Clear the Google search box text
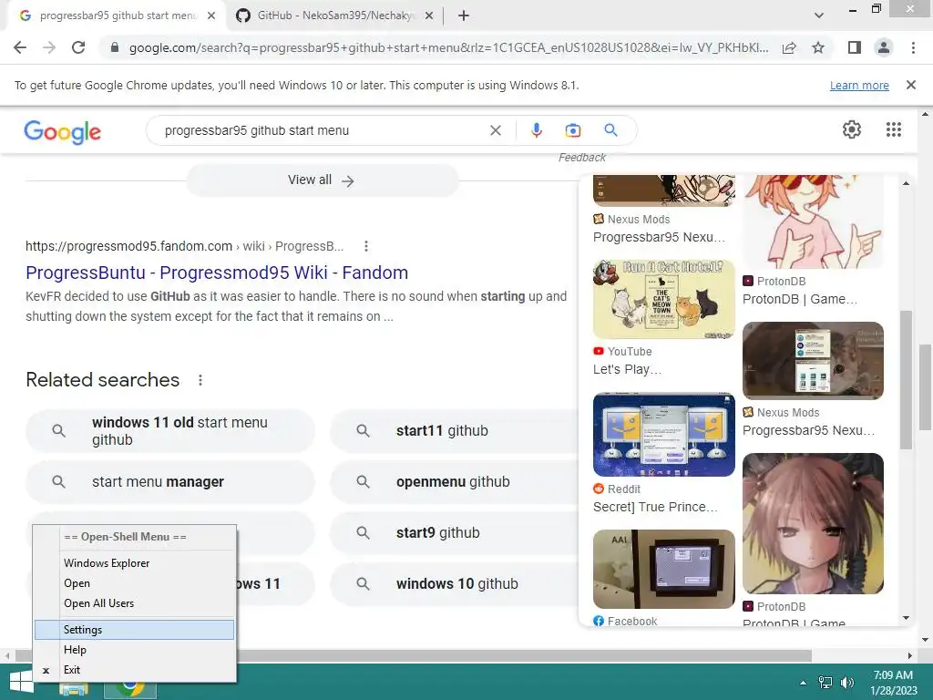 [495, 130]
